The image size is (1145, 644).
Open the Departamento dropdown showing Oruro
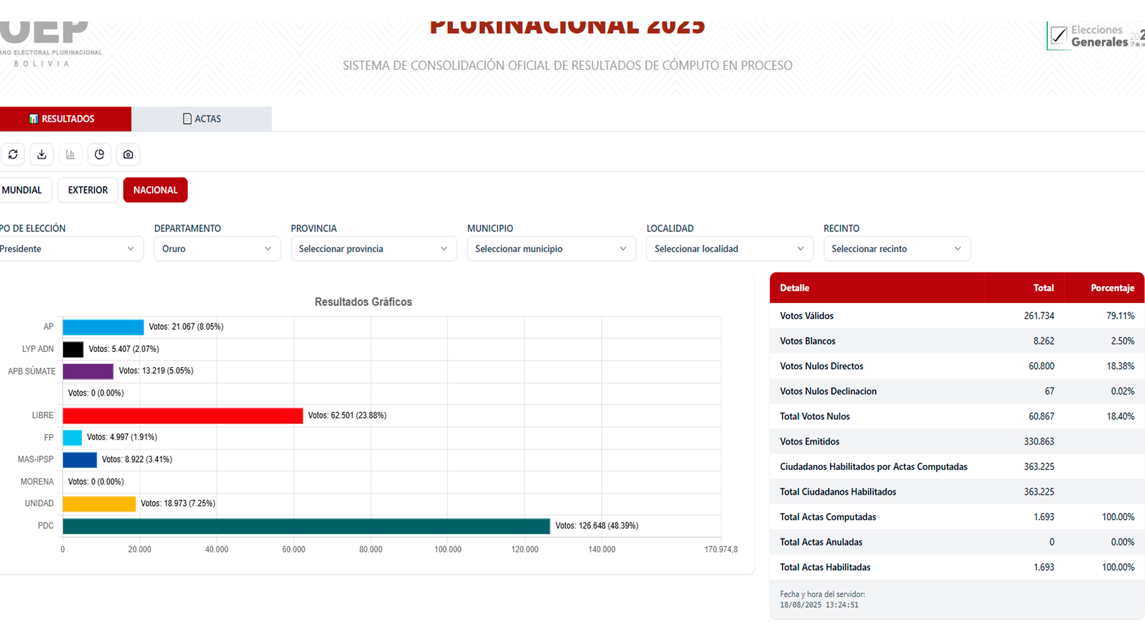[217, 249]
